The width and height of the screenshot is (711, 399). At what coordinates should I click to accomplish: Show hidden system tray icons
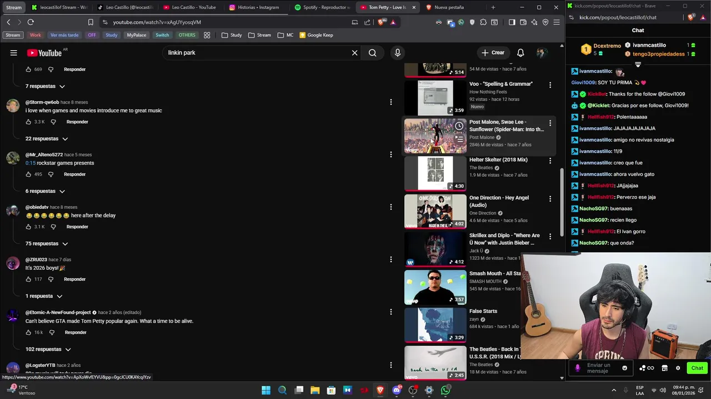614,390
